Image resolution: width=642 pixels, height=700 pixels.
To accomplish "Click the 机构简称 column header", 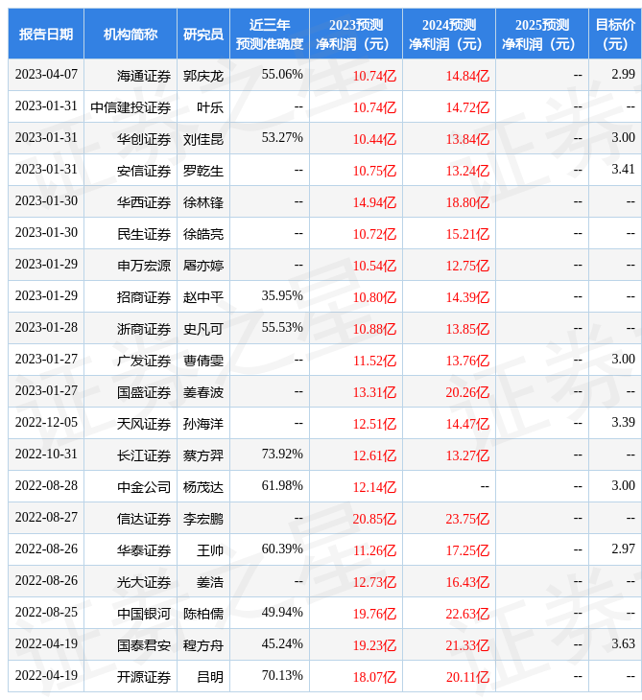I will tap(131, 34).
